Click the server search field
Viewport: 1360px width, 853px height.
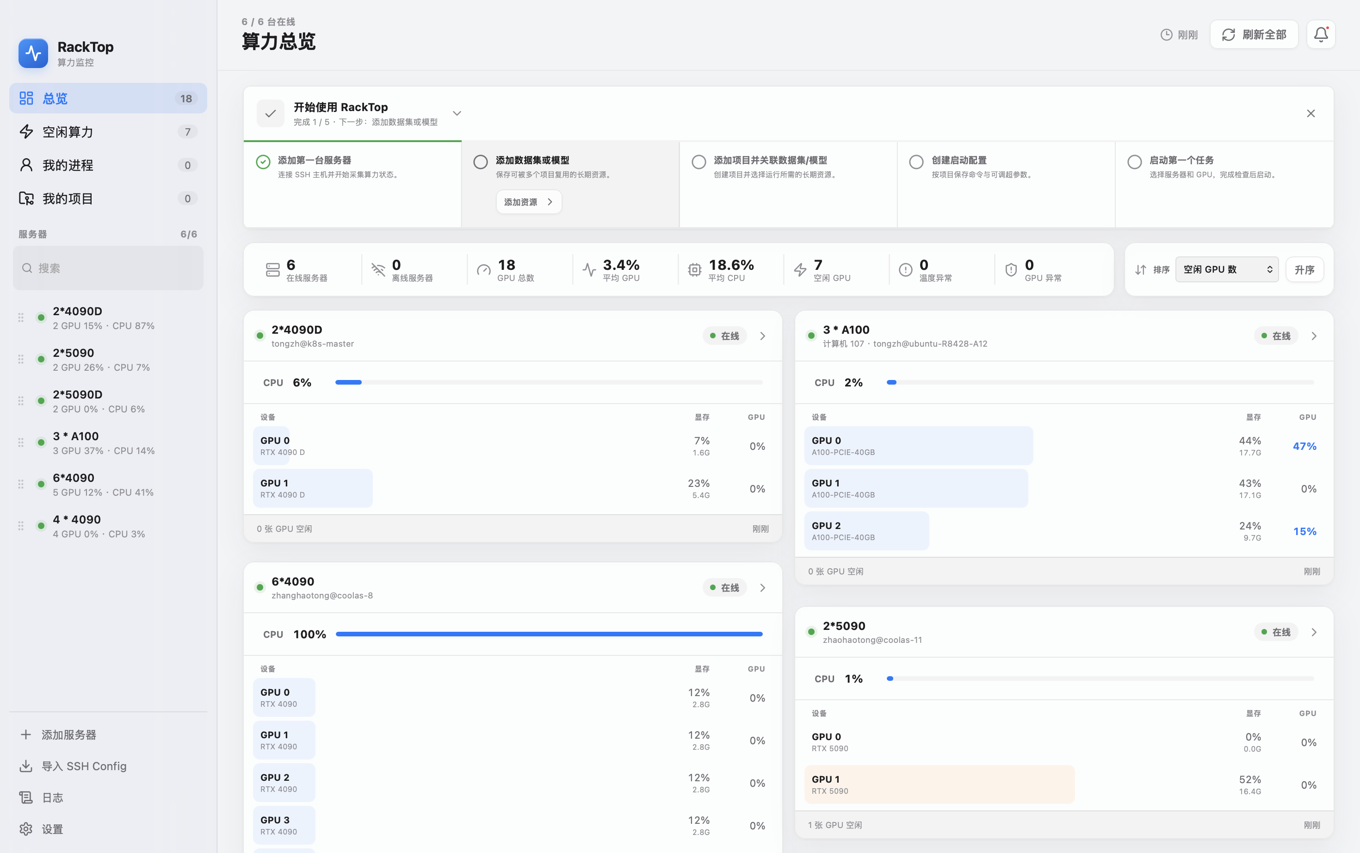[x=108, y=268]
